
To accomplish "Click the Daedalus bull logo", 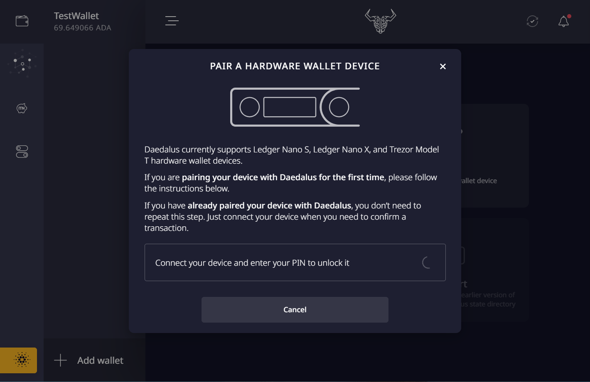I will pos(380,21).
